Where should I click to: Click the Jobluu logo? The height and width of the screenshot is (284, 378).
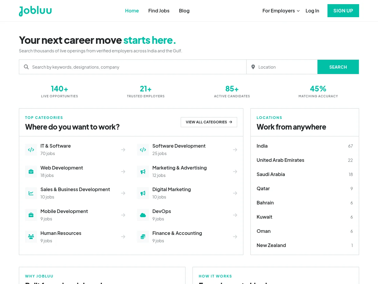click(x=35, y=11)
